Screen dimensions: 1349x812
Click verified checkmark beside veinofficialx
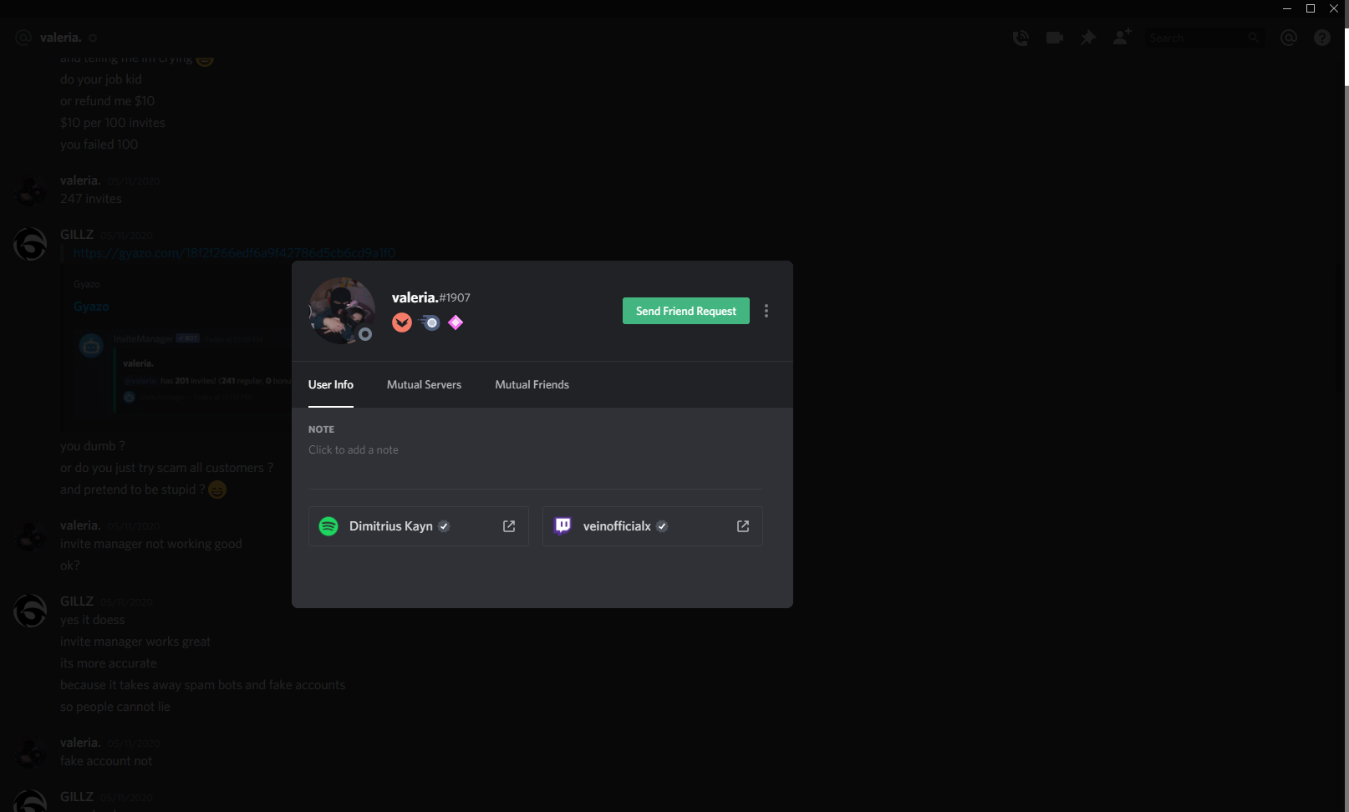662,526
